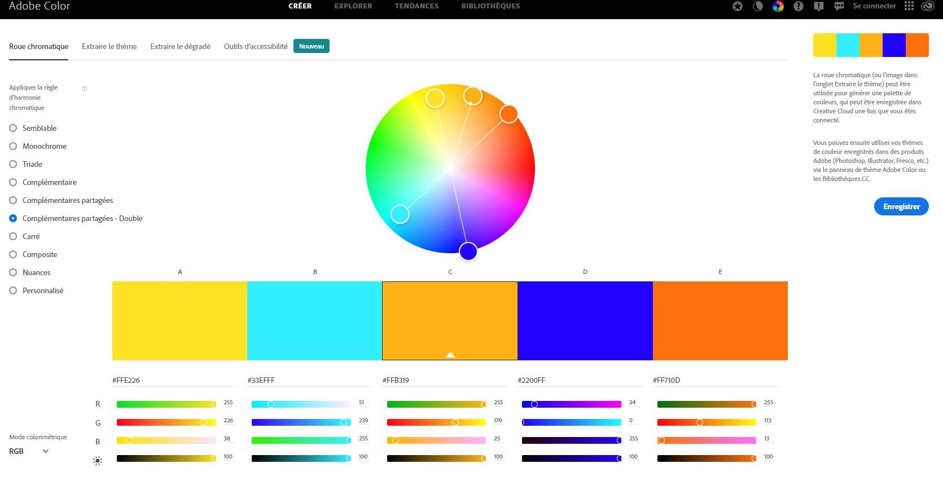943x481 pixels.
Task: Click the Adobe Color logo
Action: (x=40, y=6)
